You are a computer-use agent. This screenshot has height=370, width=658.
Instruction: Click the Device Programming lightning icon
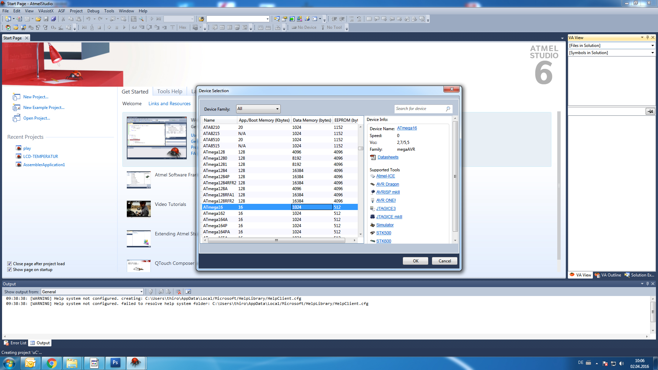pos(307,19)
